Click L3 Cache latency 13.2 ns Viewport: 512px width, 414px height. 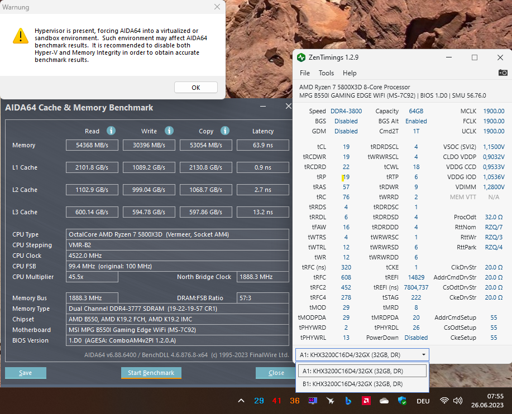(263, 212)
